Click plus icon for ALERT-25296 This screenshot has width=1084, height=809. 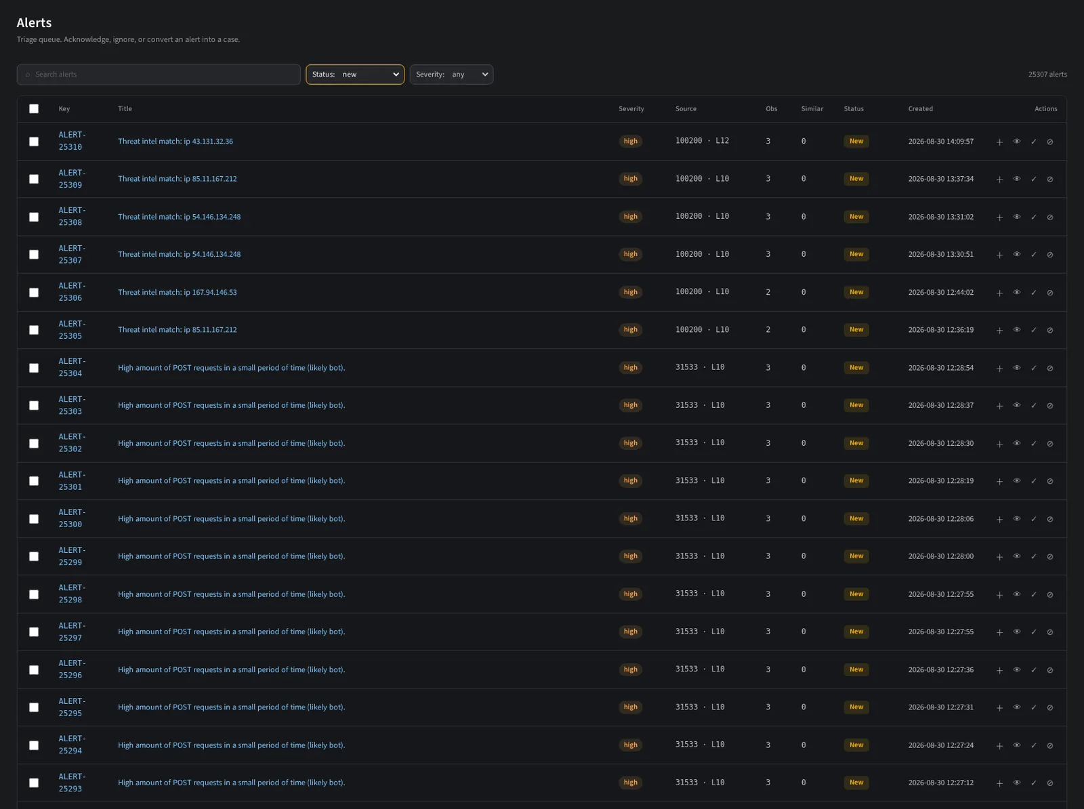tap(999, 670)
